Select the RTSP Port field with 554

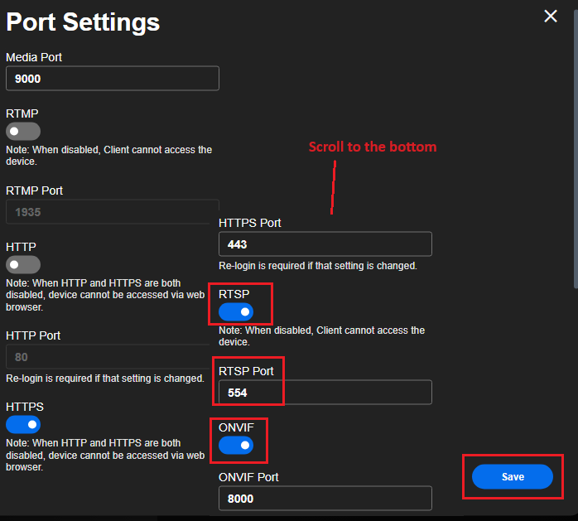tap(325, 393)
